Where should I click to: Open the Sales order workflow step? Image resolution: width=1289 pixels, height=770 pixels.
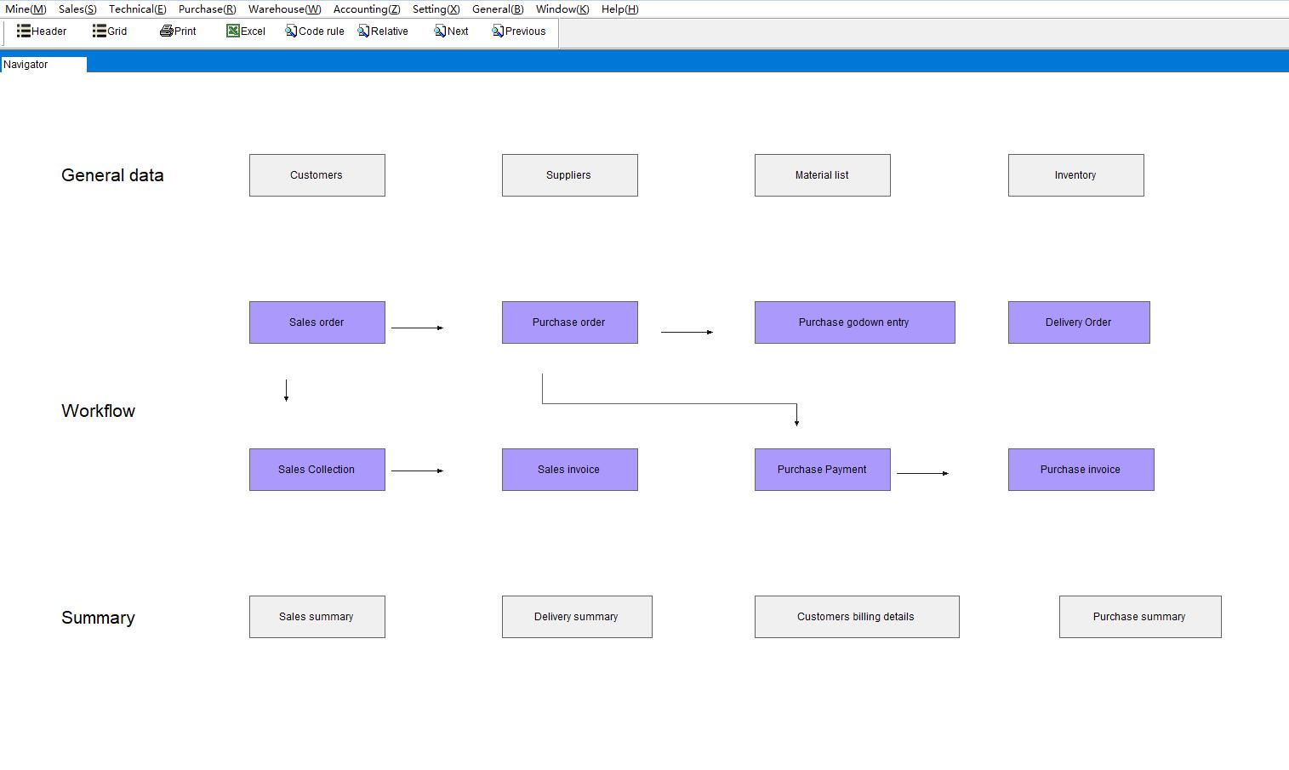(317, 322)
